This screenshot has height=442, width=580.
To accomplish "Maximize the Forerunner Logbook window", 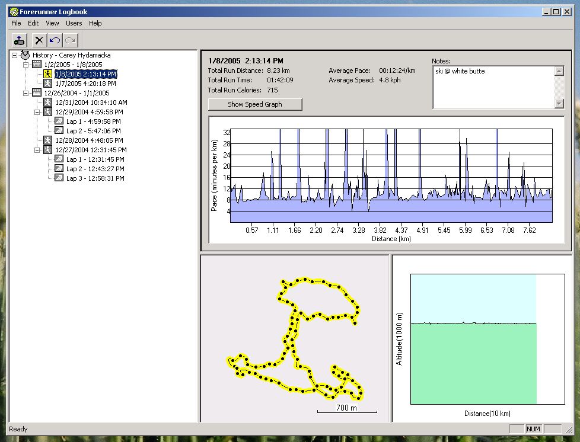I will pyautogui.click(x=556, y=12).
